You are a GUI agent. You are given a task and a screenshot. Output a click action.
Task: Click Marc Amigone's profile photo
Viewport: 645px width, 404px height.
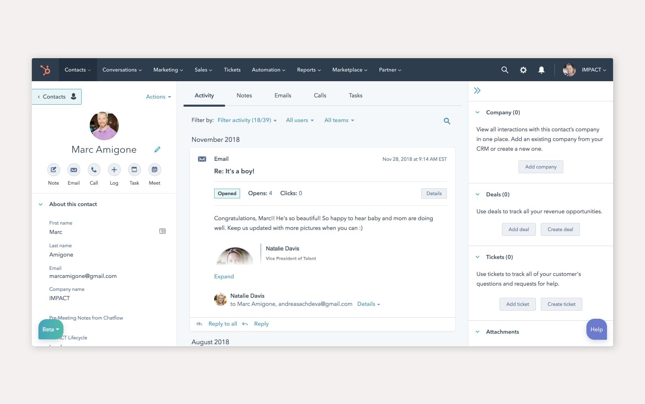click(104, 126)
